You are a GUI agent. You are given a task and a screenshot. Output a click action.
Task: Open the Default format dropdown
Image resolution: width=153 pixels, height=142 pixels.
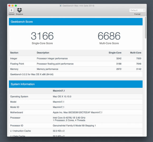pyautogui.click(x=137, y=10)
